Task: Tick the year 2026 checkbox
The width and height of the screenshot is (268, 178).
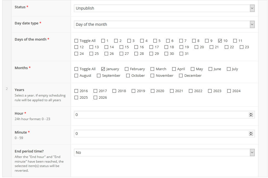Action: [x=95, y=98]
